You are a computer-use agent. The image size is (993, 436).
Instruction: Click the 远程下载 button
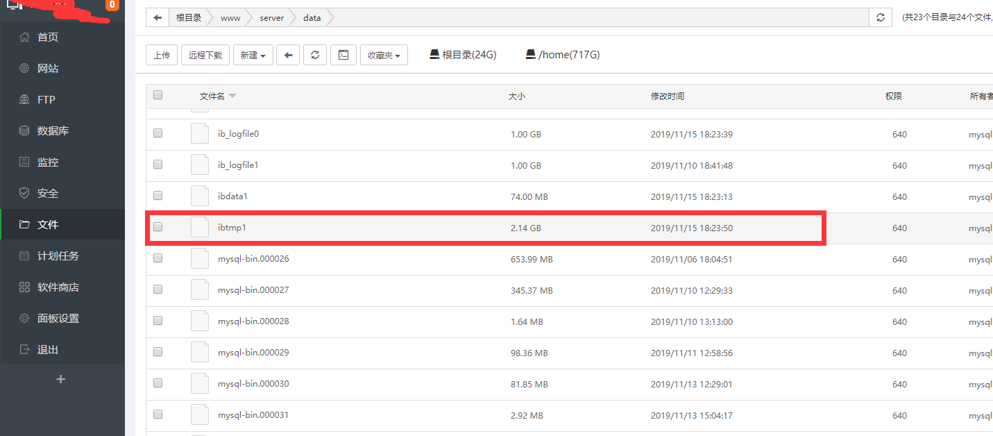coord(205,55)
